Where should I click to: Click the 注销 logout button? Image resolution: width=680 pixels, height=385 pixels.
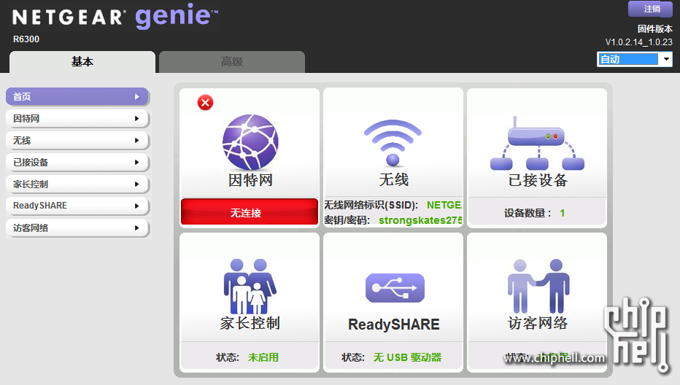click(650, 9)
